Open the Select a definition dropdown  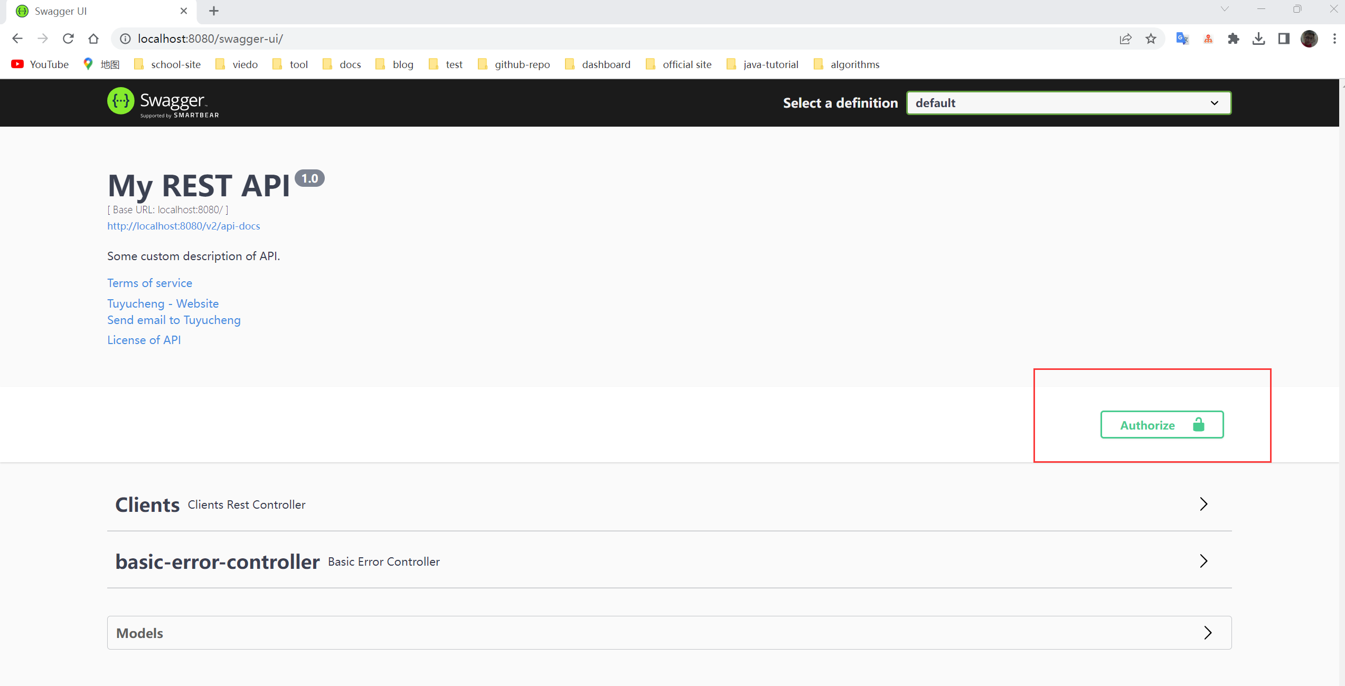[x=1069, y=103]
